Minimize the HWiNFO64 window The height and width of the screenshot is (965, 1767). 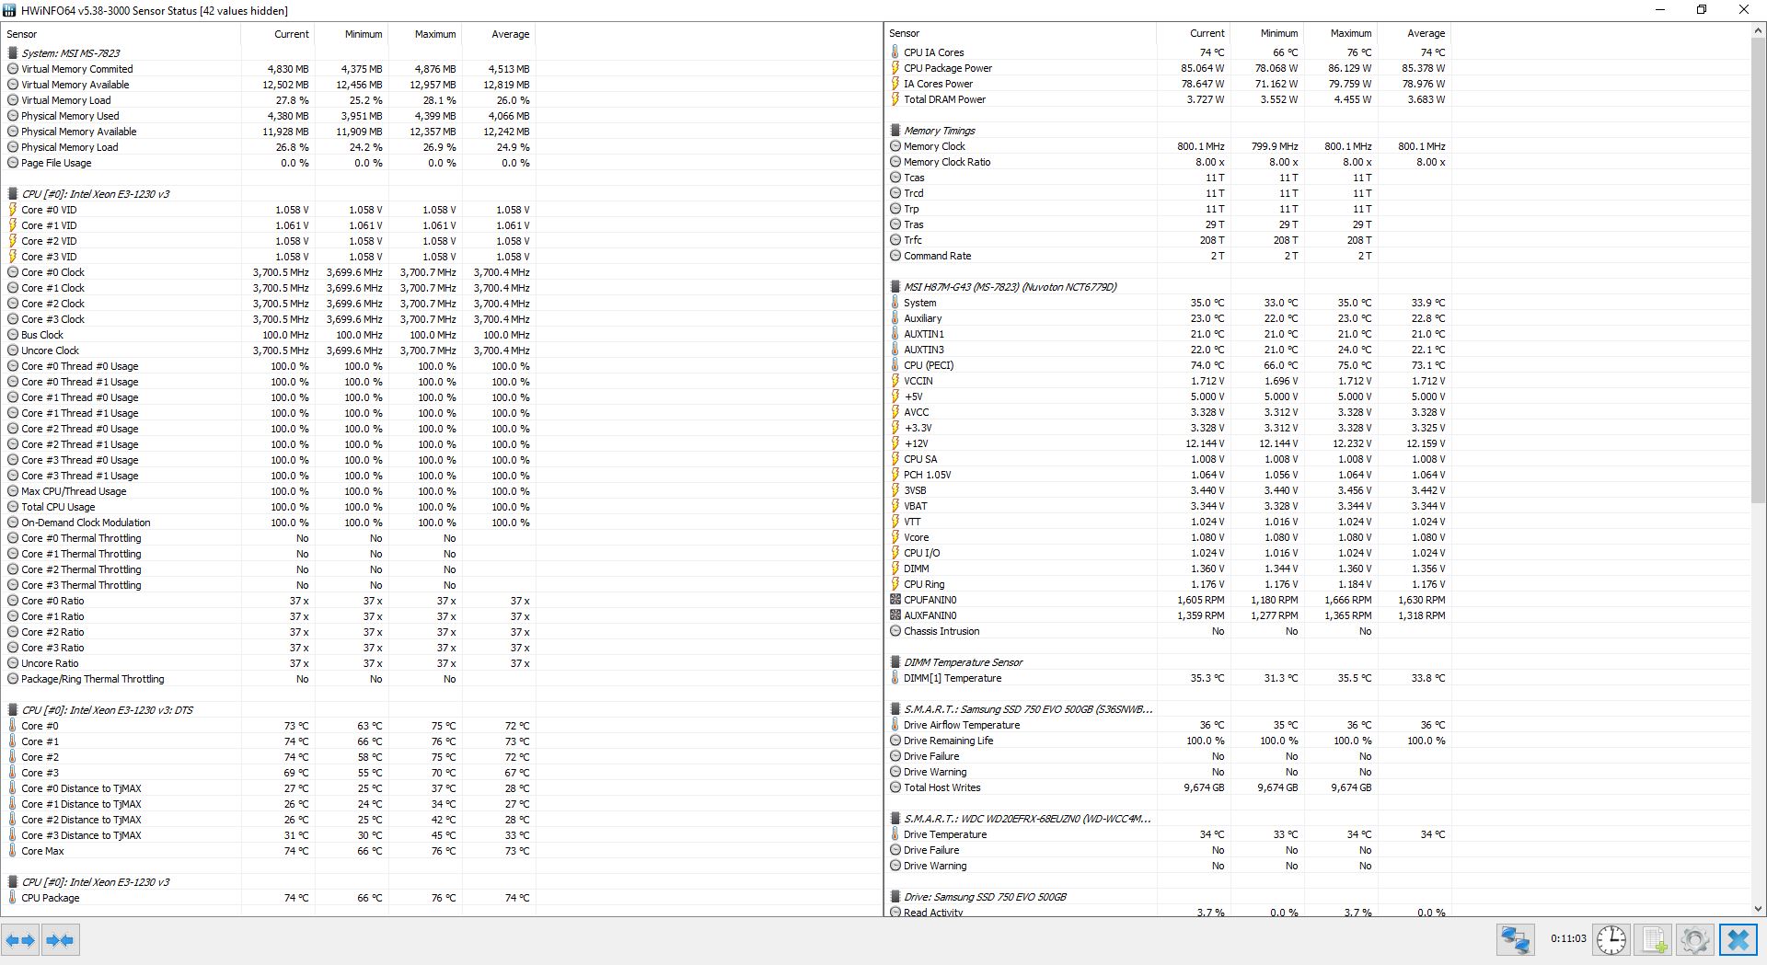coord(1660,10)
